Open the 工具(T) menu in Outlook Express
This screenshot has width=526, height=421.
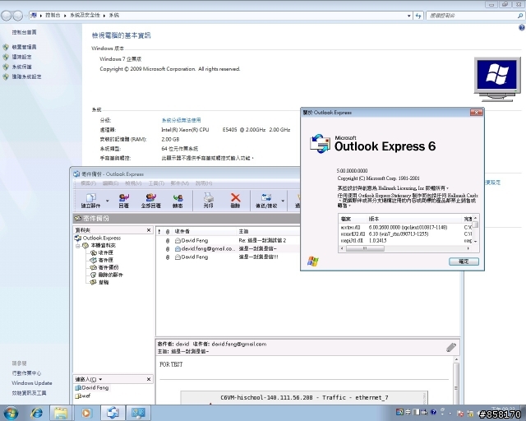(156, 183)
